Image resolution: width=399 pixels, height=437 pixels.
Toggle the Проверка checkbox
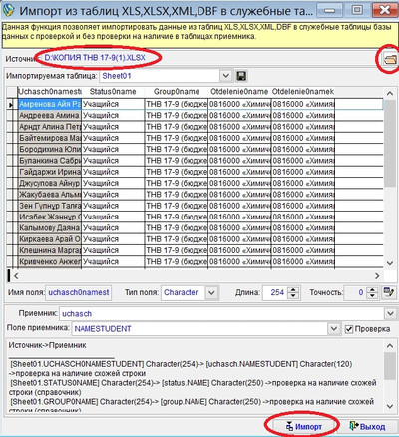click(348, 329)
